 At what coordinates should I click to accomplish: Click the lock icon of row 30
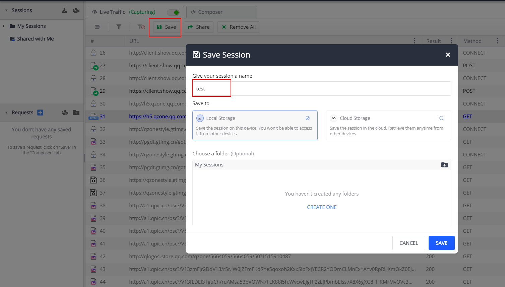[x=93, y=104]
